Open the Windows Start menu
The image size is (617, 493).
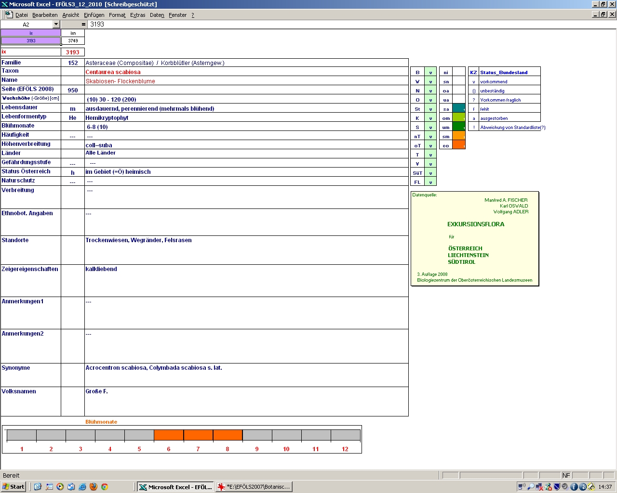click(13, 487)
